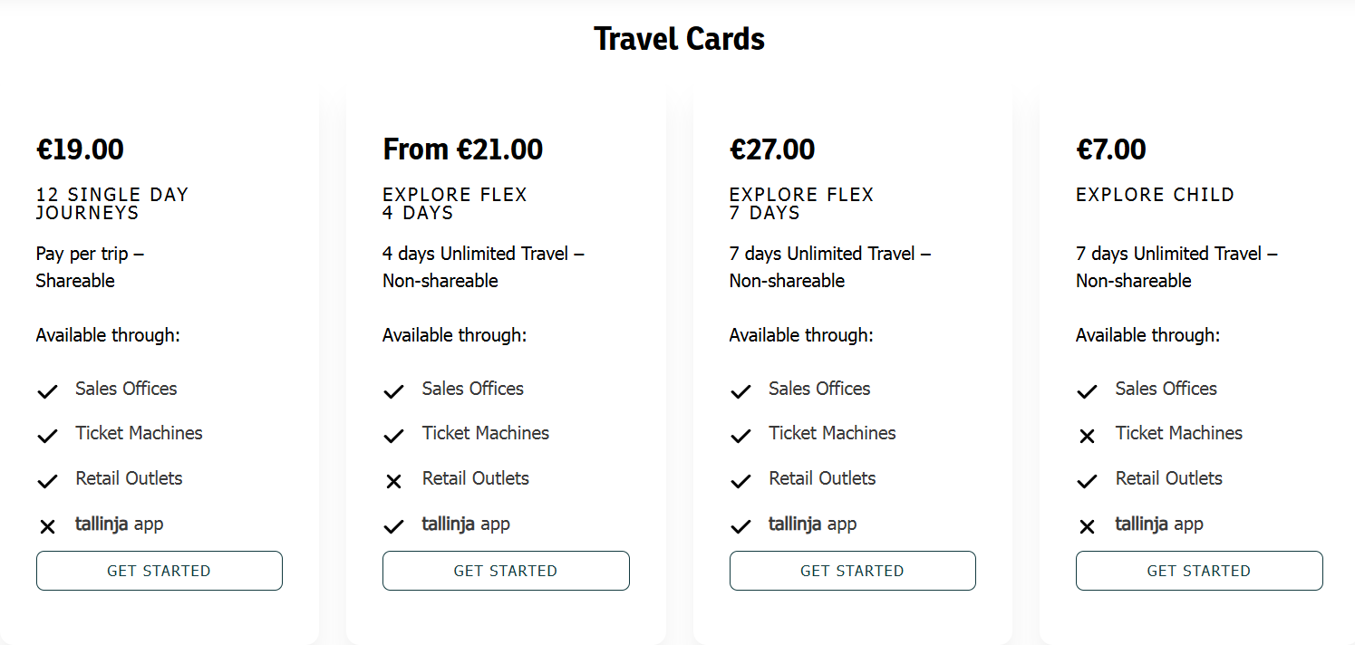1355x645 pixels.
Task: Open the Explore Flex 4 Days card title
Action: (x=454, y=203)
